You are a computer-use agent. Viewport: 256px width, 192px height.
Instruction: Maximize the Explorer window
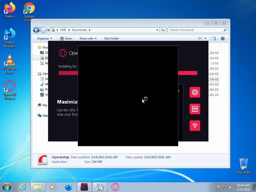click(x=216, y=23)
